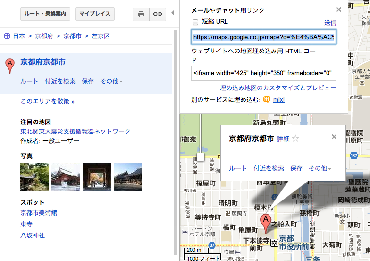Click このエリアを散策 link
The height and width of the screenshot is (261, 370).
(47, 101)
